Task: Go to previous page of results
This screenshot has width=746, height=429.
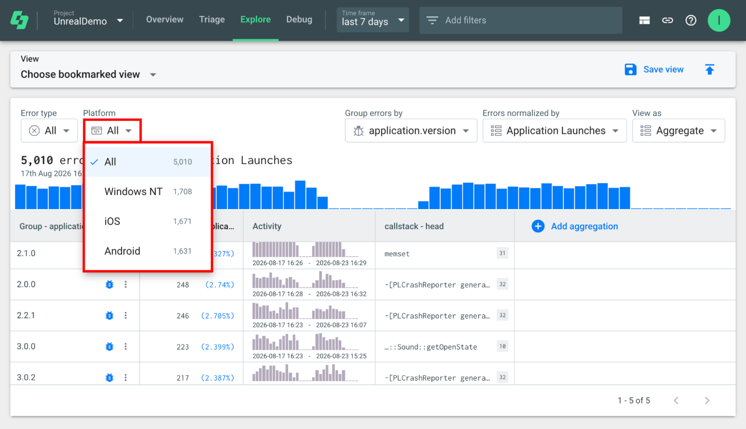Action: click(x=676, y=401)
